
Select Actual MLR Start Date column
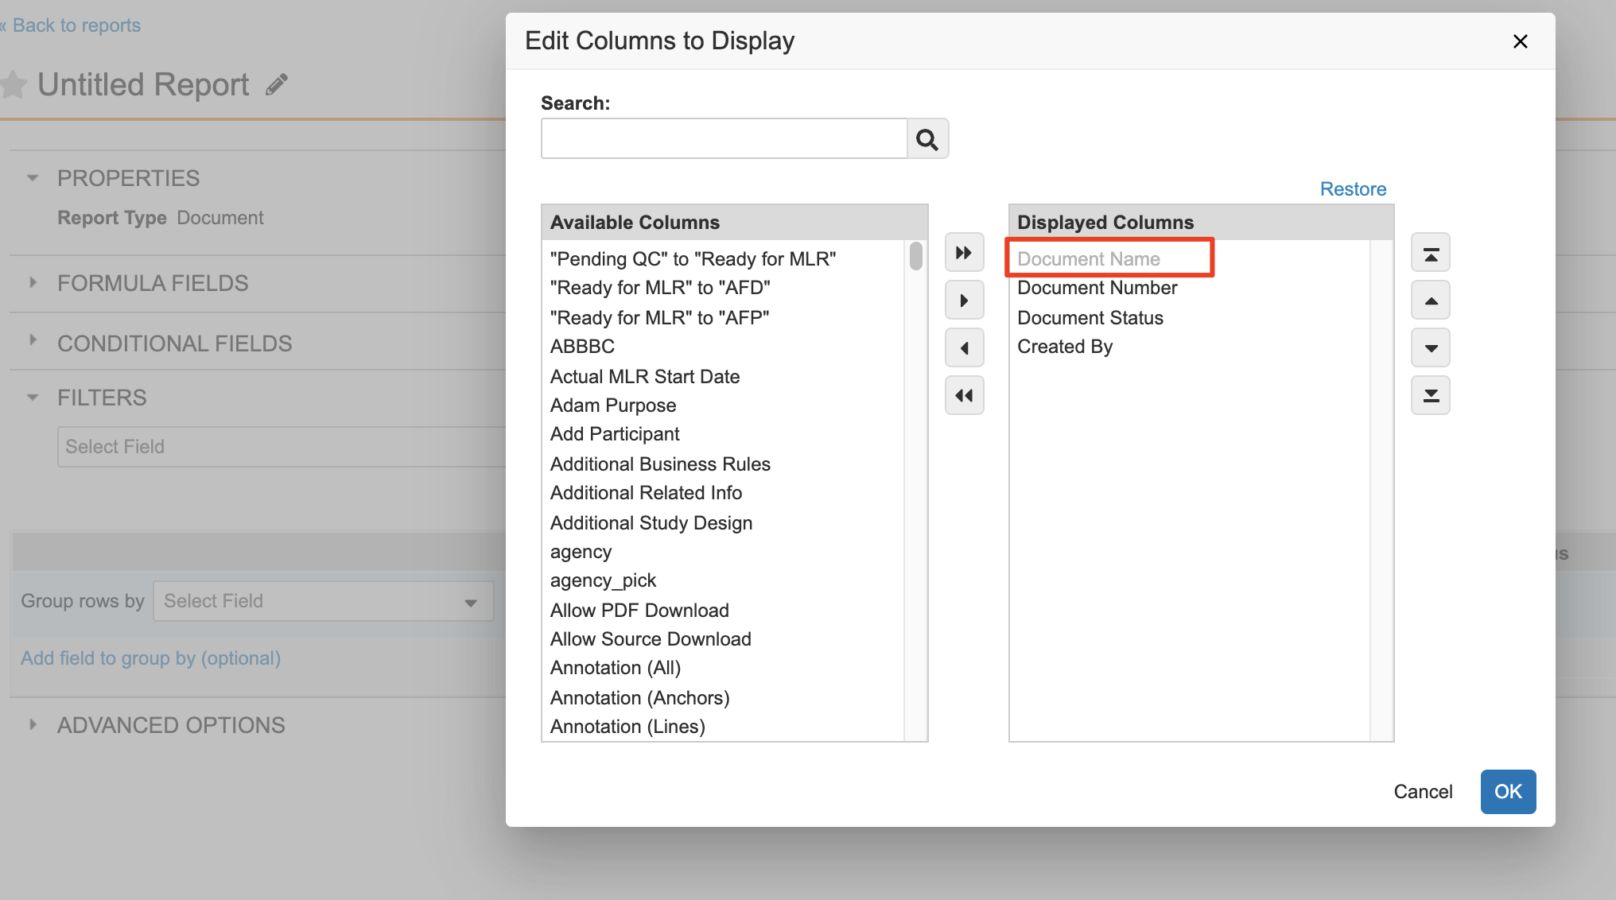click(644, 377)
